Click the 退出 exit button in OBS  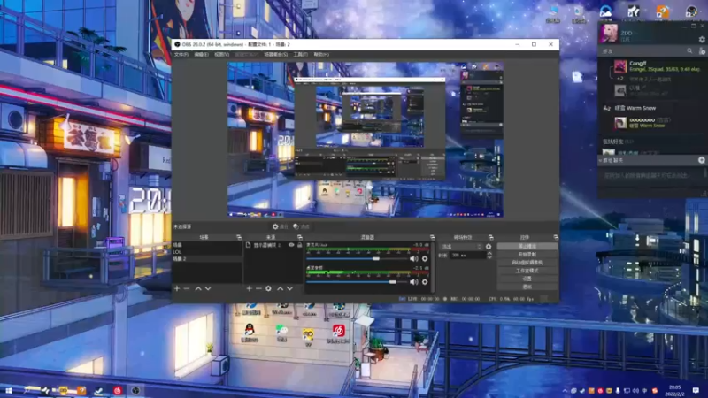(x=527, y=287)
